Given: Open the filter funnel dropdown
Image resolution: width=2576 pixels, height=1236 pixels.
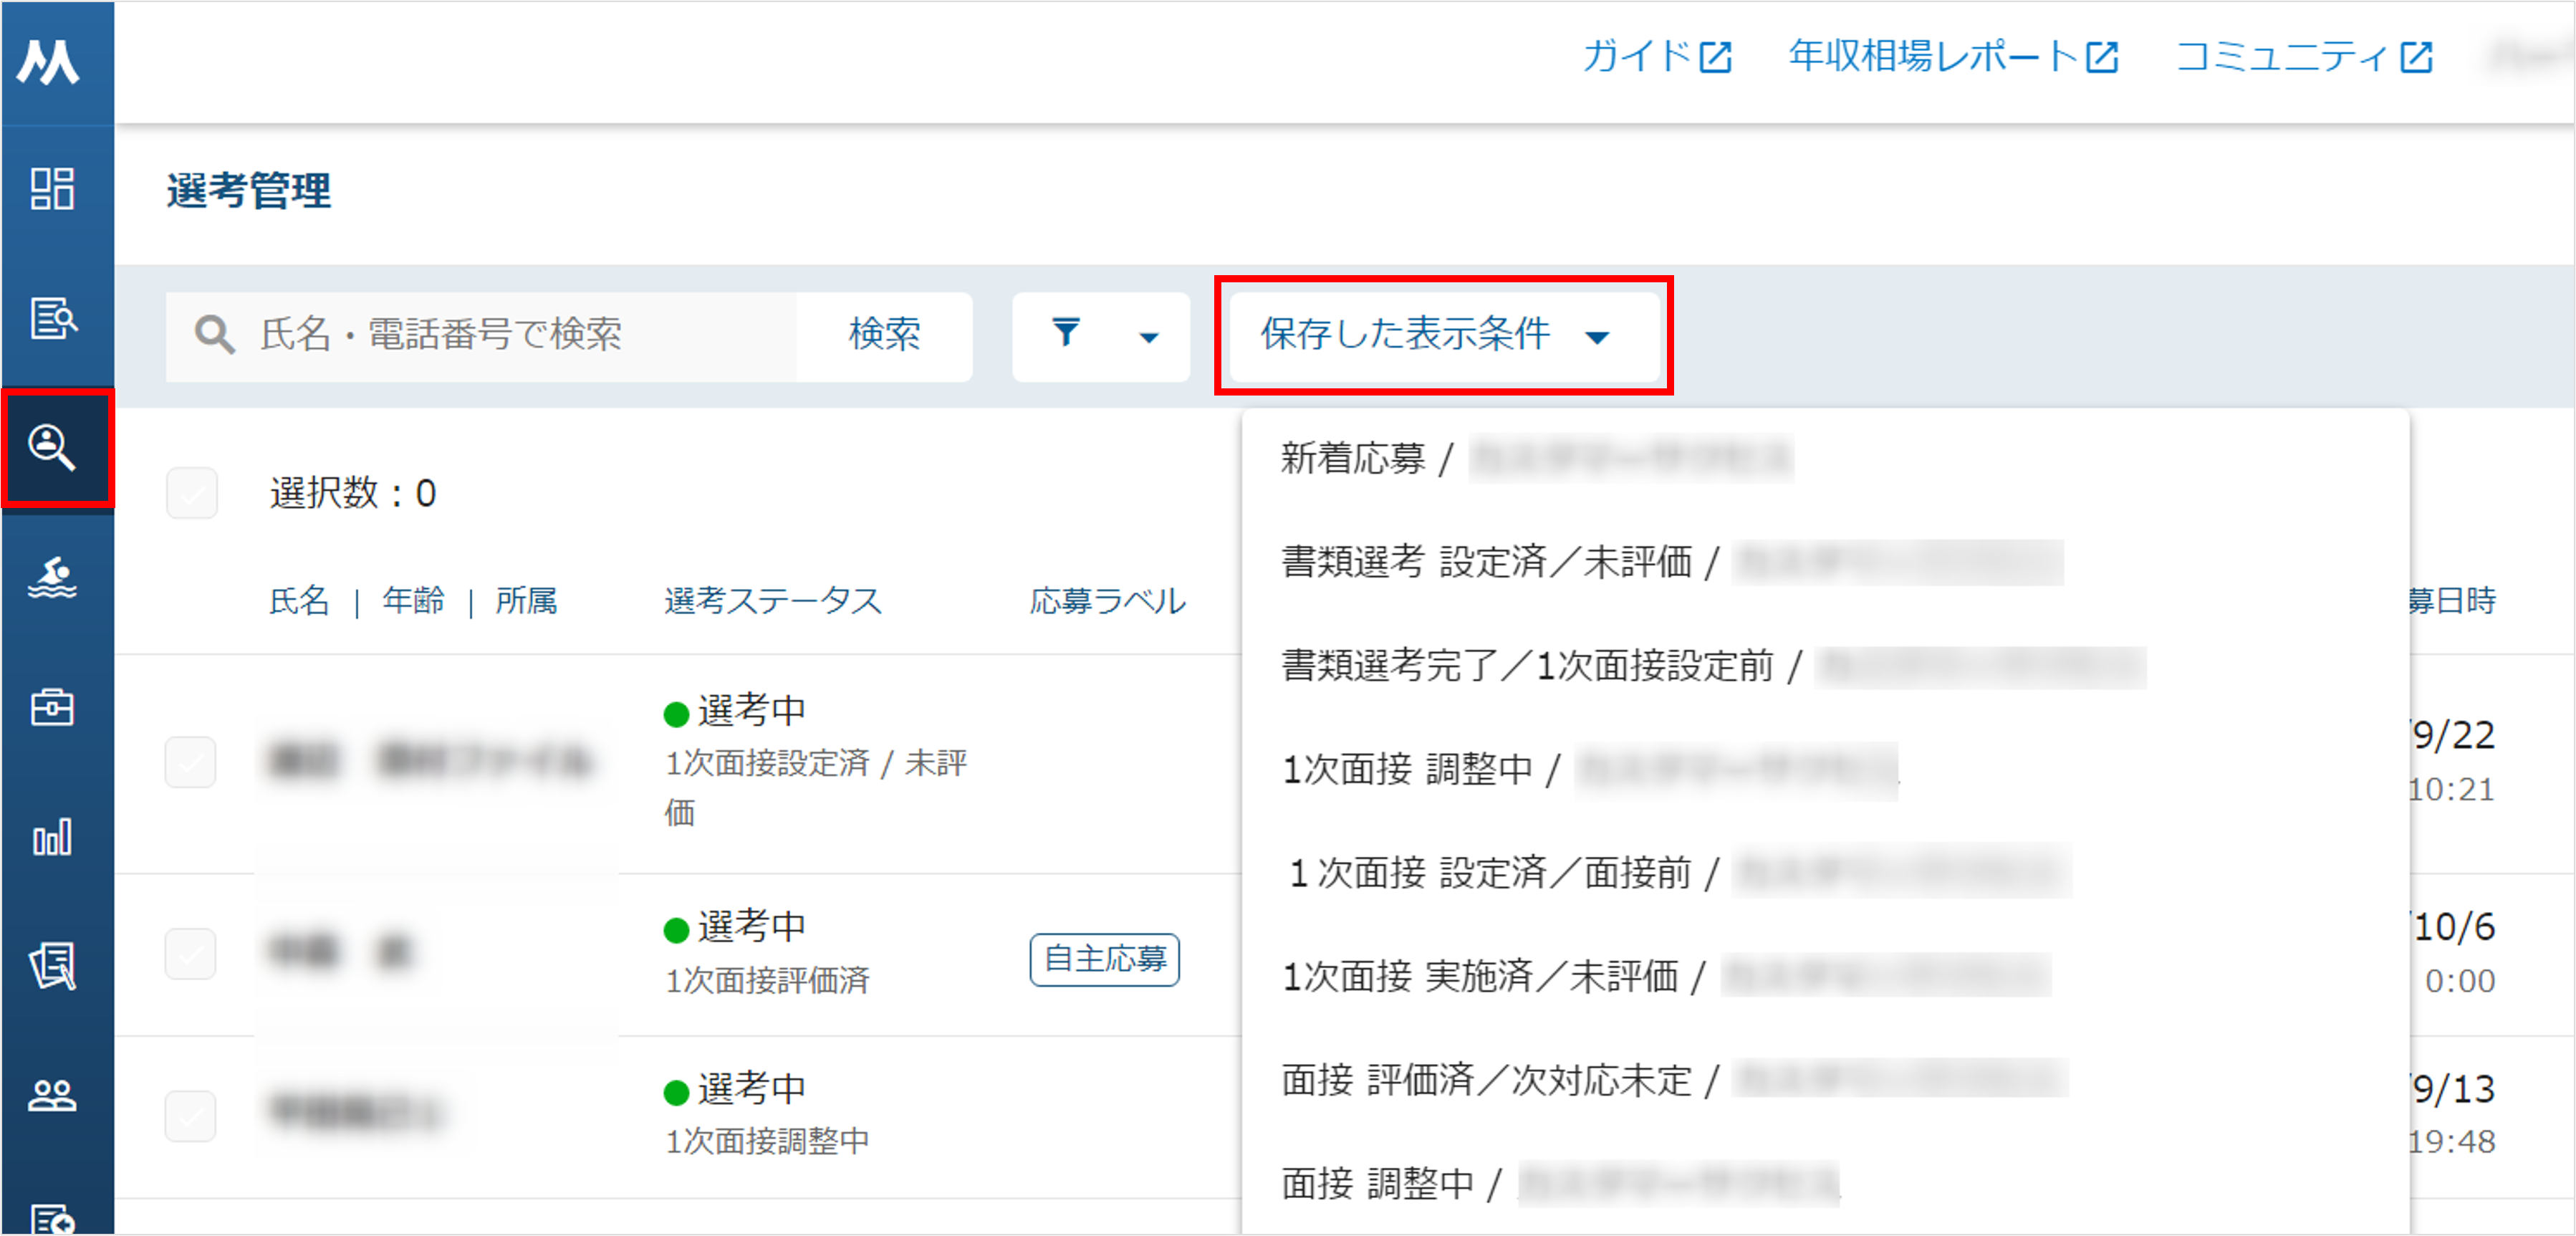Looking at the screenshot, I should pyautogui.click(x=1100, y=335).
